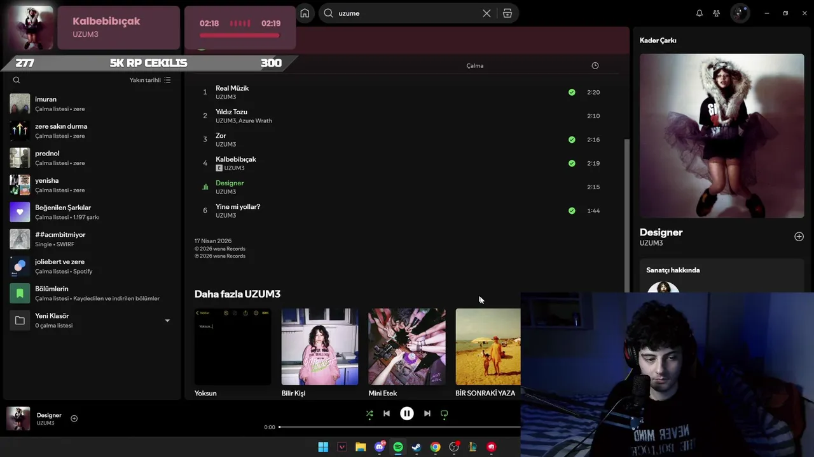Sort by duration clock icon
The height and width of the screenshot is (457, 814).
(595, 65)
